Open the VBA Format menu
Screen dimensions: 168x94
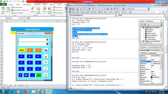pos(94,12)
